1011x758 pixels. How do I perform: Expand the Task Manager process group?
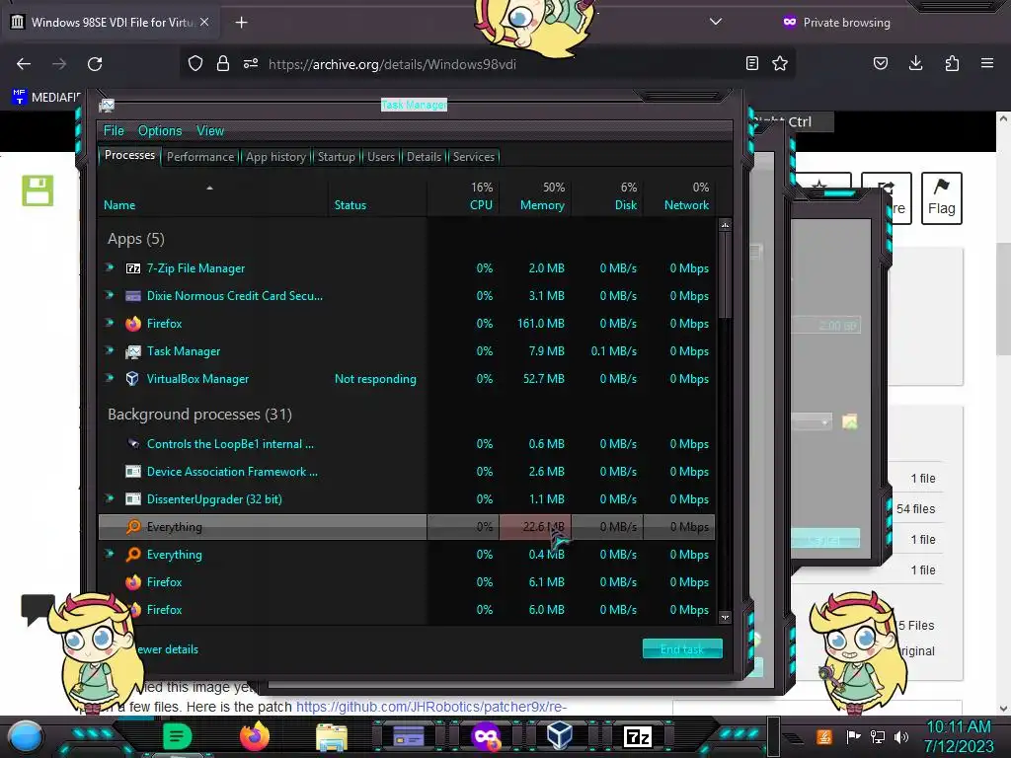(110, 350)
